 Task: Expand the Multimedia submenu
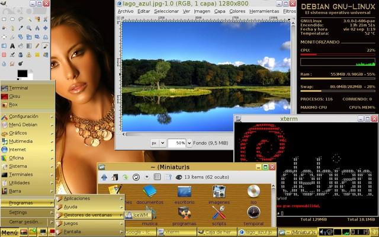[x=28, y=141]
